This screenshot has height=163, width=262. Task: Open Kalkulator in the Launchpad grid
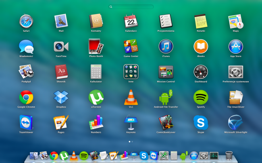click(x=96, y=71)
